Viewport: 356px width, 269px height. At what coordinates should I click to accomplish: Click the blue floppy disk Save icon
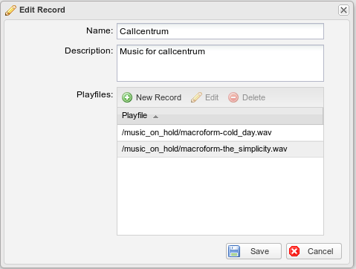point(234,251)
